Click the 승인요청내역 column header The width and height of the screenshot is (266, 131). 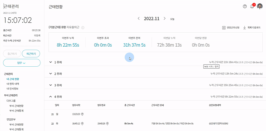click(x=215, y=105)
